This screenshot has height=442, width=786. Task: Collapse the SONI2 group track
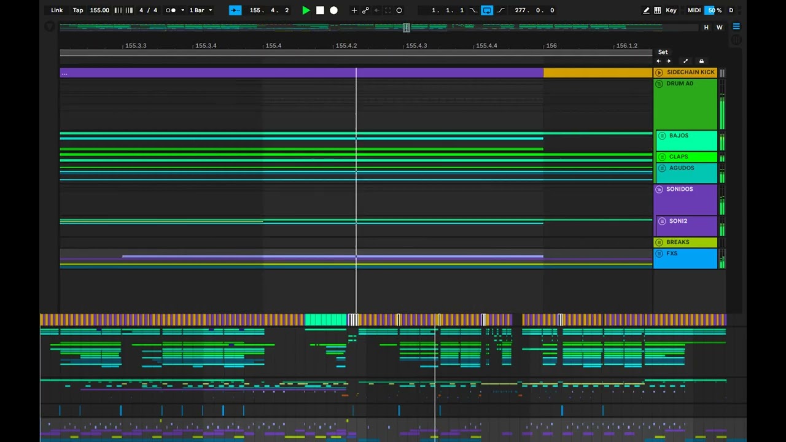[662, 222]
